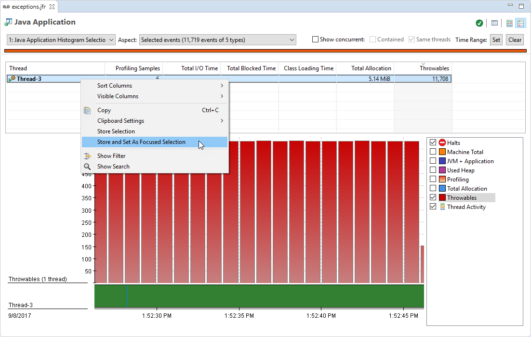This screenshot has height=337, width=531.
Task: Click the purple Used Heap color swatch
Action: (442, 170)
